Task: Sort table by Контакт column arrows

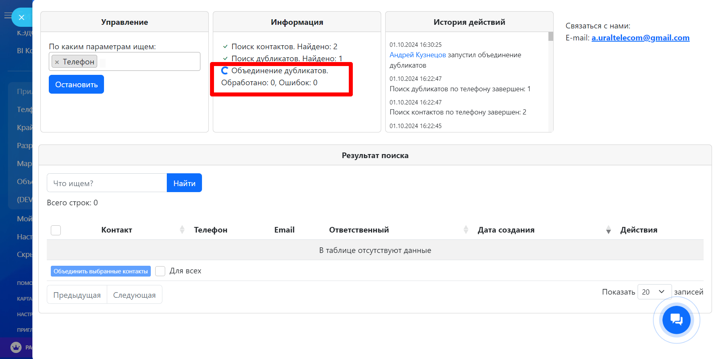Action: pyautogui.click(x=182, y=230)
